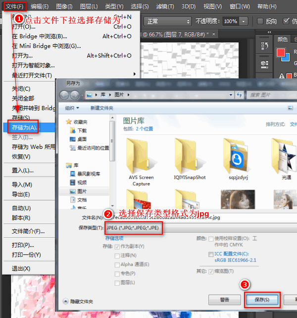This screenshot has height=318, width=297.
Task: Open address bar history dropdown
Action: tap(231, 95)
